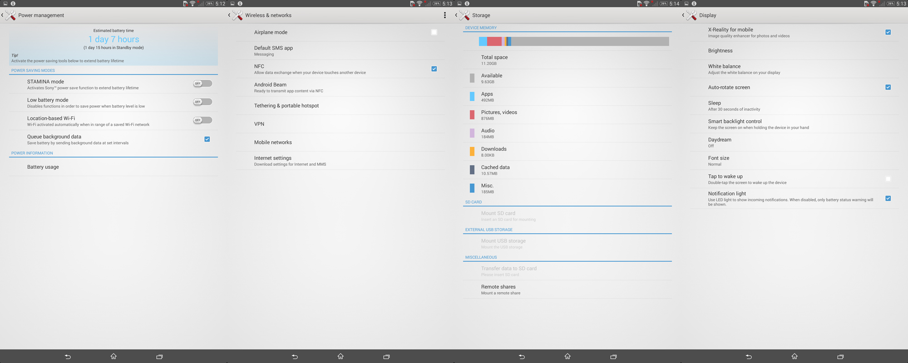Select the Battery usage entry
908x363 pixels.
43,167
